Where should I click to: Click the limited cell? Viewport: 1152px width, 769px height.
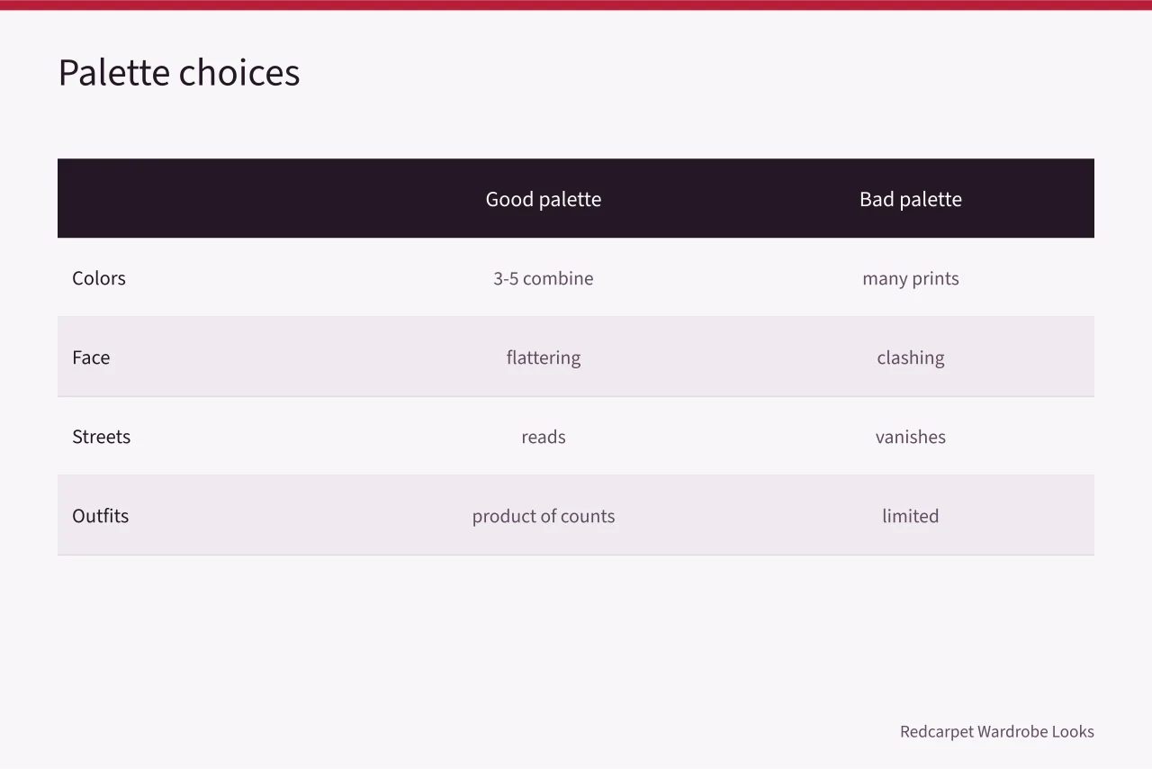coord(911,516)
